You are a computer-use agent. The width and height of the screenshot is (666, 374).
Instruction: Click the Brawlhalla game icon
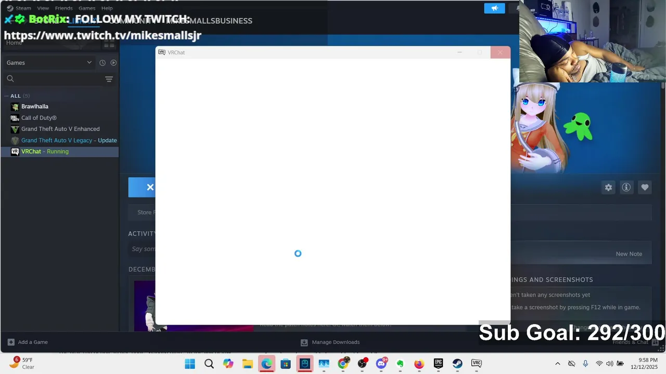tap(15, 106)
